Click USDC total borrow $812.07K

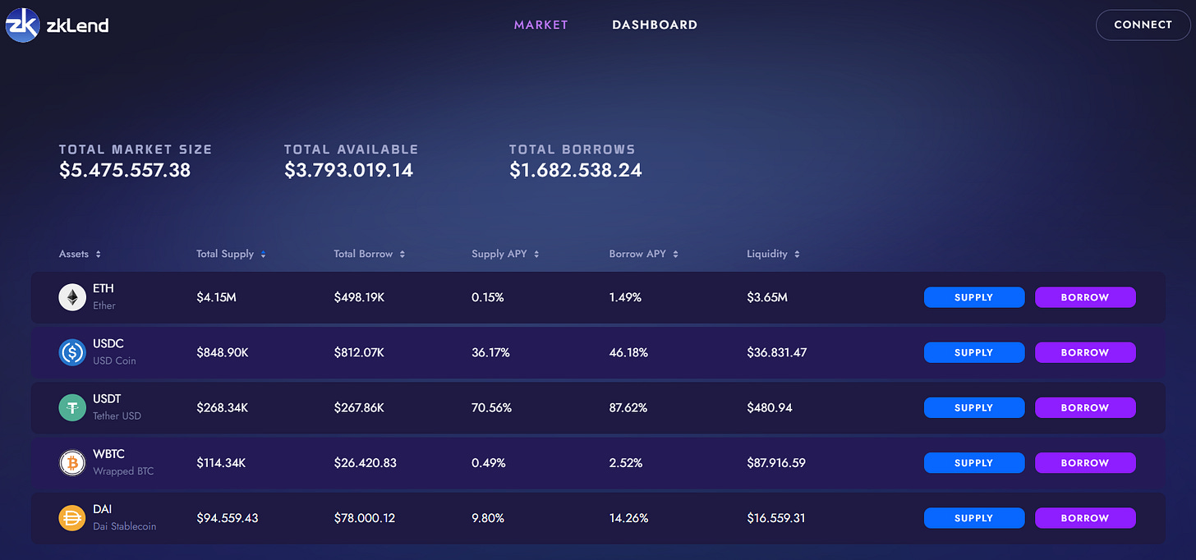click(x=359, y=352)
